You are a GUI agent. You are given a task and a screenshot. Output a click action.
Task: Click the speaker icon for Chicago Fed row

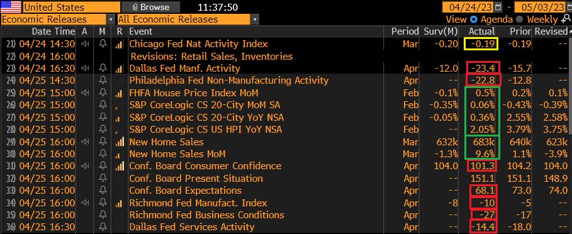click(84, 44)
